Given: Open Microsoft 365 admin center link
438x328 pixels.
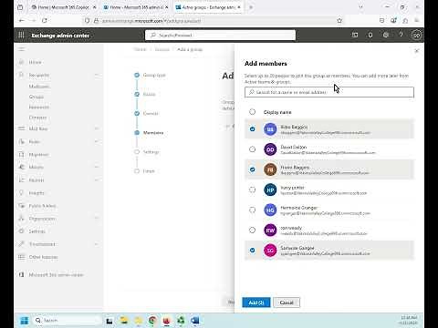Looking at the screenshot, I should click(x=56, y=274).
